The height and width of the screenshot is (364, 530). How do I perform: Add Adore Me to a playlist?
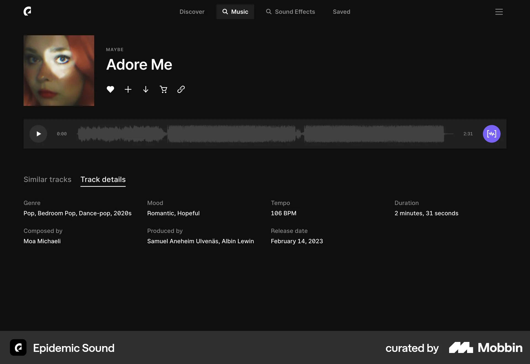click(128, 89)
